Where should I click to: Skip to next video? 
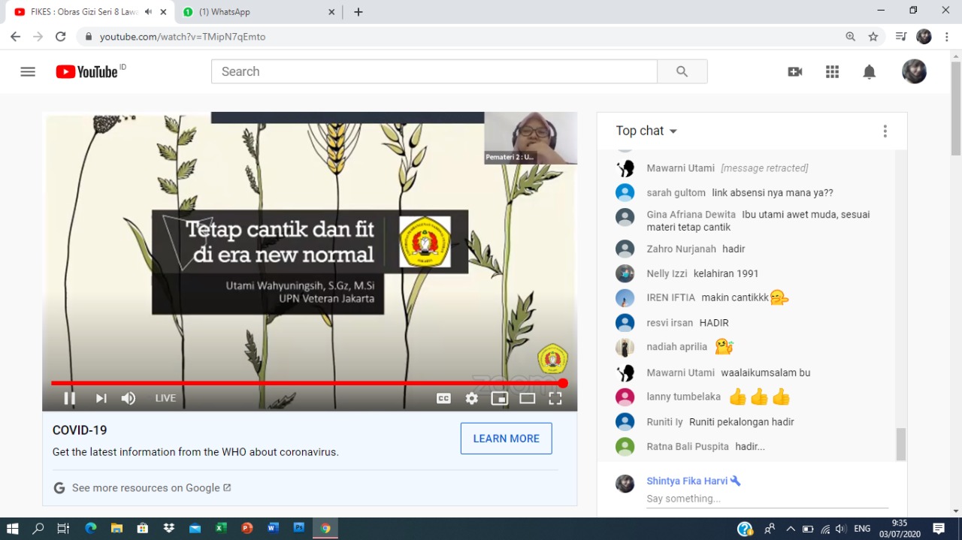click(101, 399)
